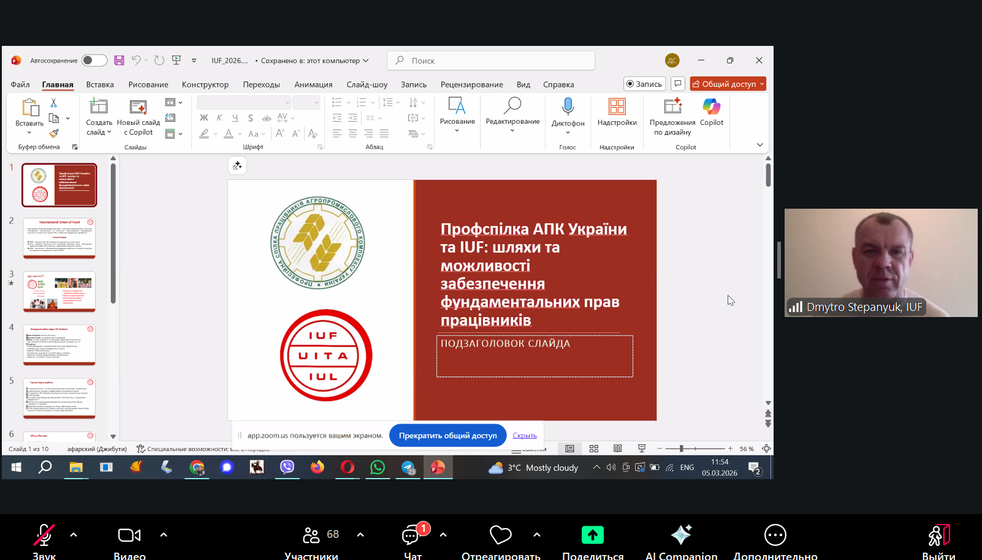The width and height of the screenshot is (982, 560).
Task: Open the Вставка ribbon tab
Action: pyautogui.click(x=100, y=84)
